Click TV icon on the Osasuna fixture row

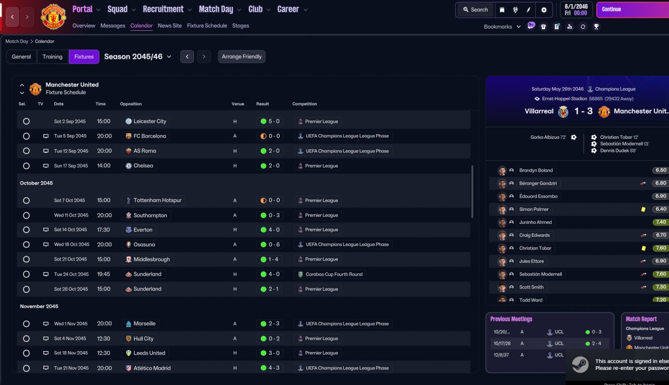pos(46,244)
